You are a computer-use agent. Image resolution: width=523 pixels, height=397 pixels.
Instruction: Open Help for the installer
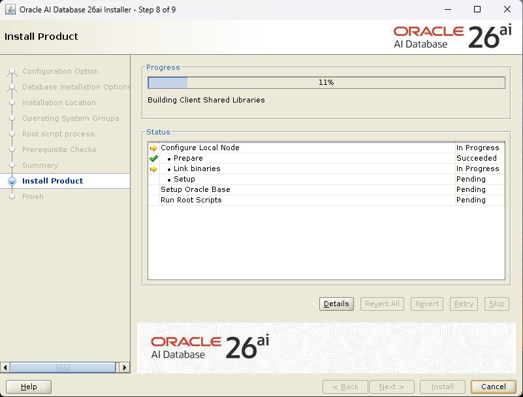click(29, 387)
